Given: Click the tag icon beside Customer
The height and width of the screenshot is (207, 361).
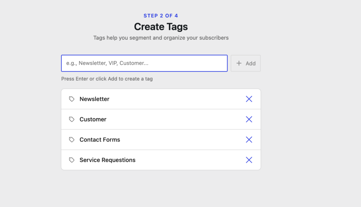Looking at the screenshot, I should pyautogui.click(x=72, y=119).
